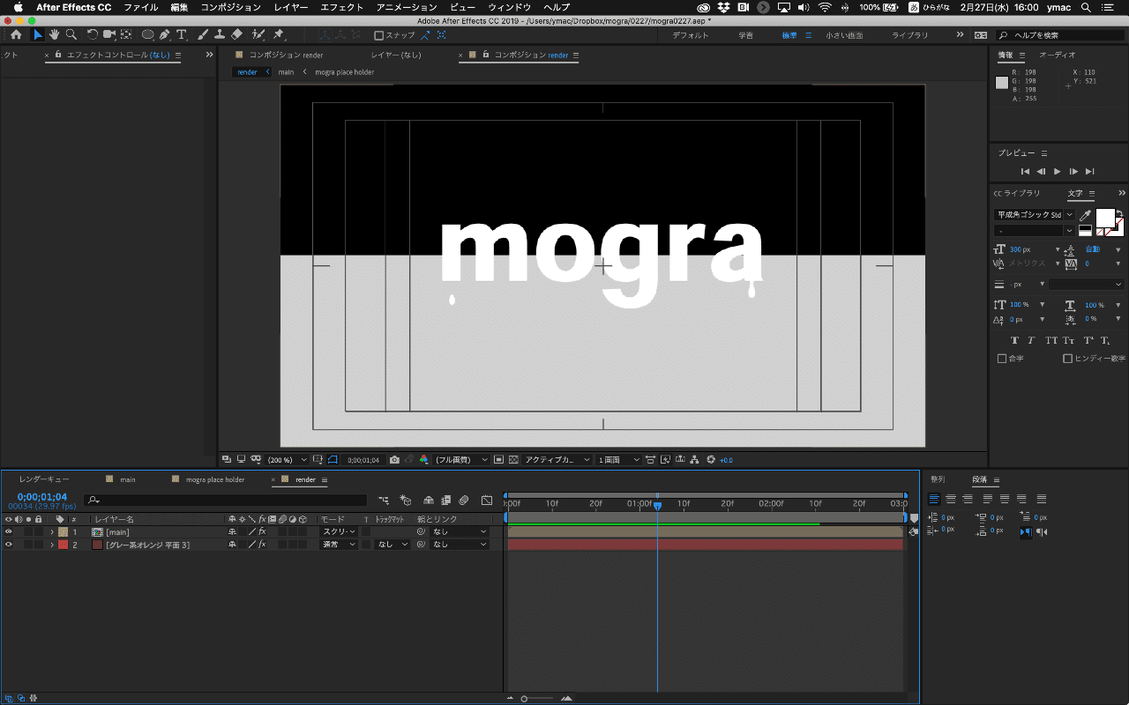
Task: Select the Ellipse shape tool
Action: (148, 35)
